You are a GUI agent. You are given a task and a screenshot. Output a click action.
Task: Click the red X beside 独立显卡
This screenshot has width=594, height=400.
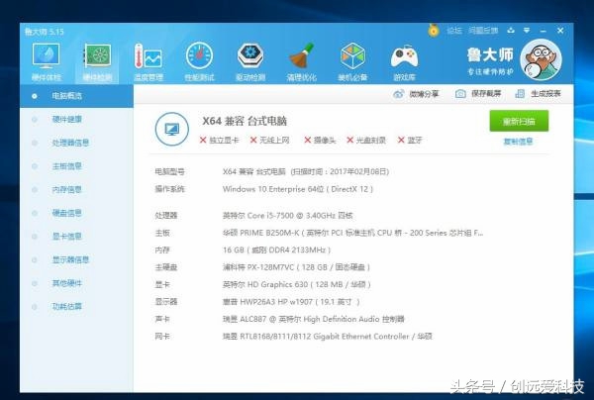(203, 141)
